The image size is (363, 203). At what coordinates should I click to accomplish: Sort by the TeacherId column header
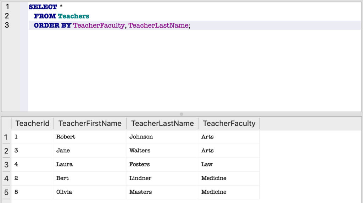(x=32, y=123)
